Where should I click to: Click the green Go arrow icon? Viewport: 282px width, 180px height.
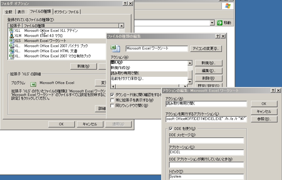click(x=219, y=23)
